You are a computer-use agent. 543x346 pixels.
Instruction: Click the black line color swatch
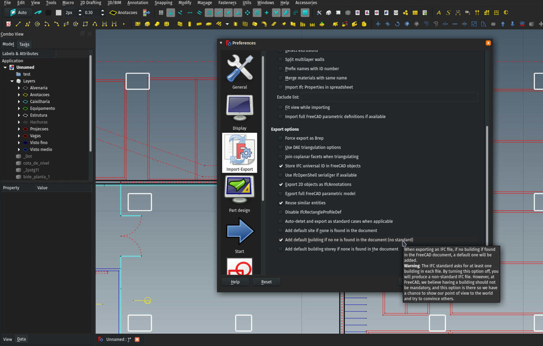[49, 13]
